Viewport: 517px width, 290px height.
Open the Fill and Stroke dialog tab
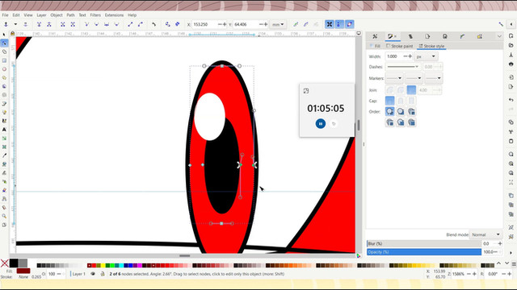click(392, 36)
